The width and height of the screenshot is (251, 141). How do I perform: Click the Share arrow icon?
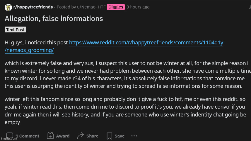tap(80, 135)
